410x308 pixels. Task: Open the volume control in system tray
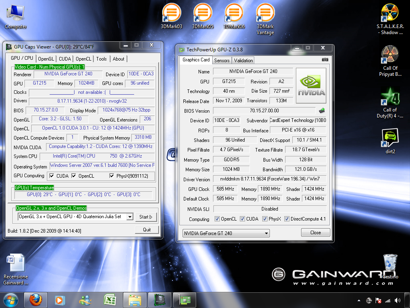(x=398, y=301)
